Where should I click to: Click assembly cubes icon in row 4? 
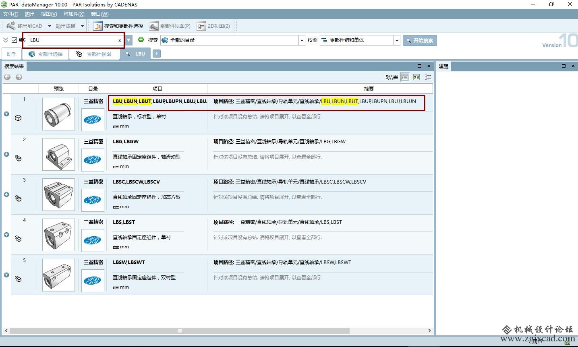18,239
